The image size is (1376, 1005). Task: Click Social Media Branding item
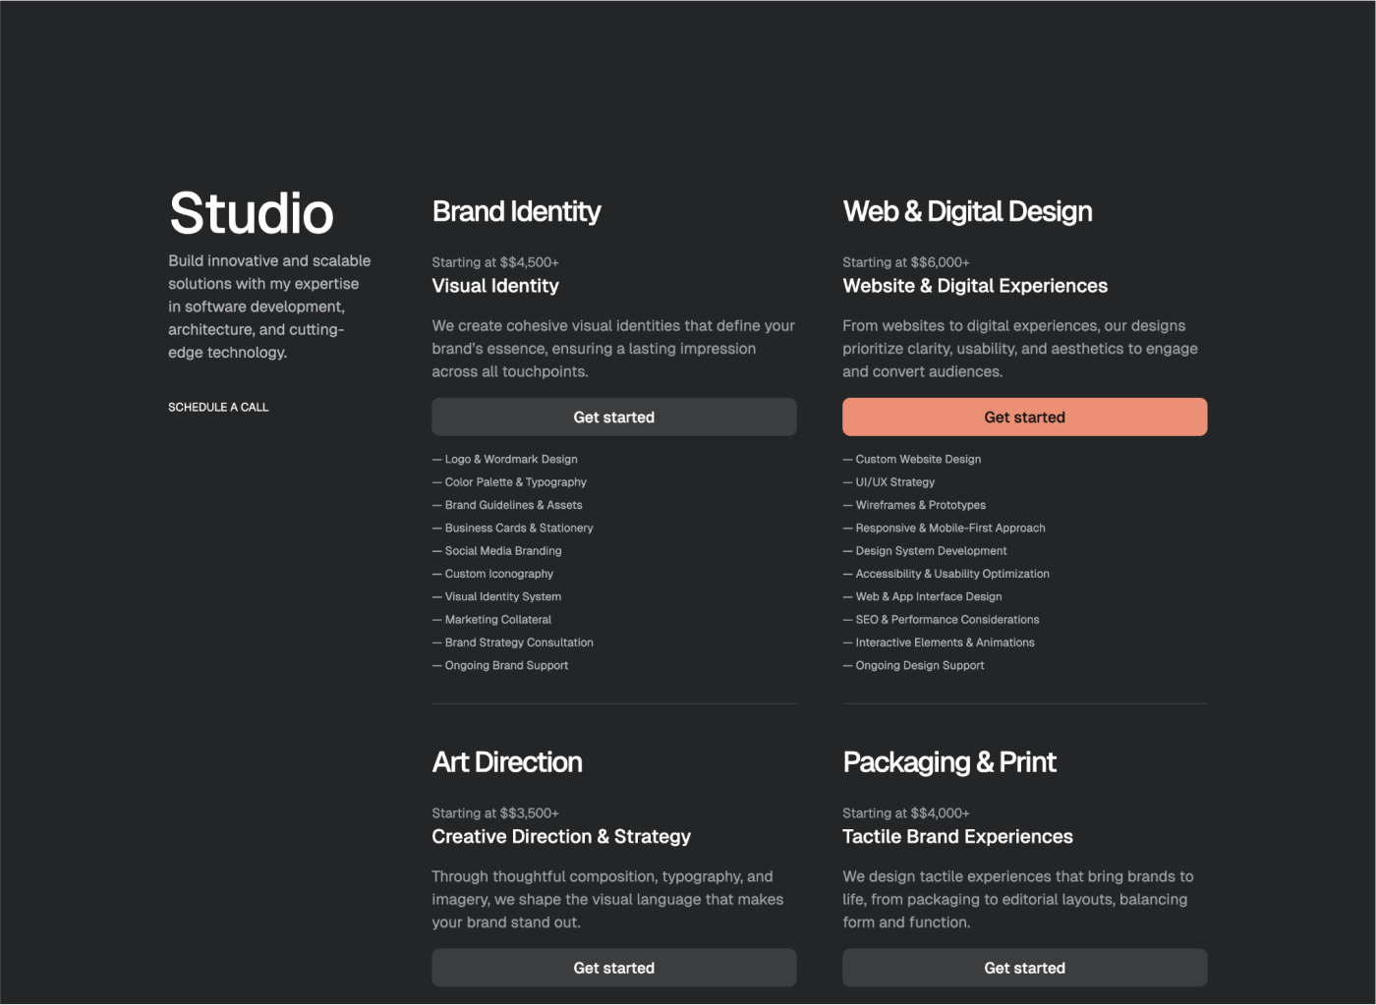497,551
